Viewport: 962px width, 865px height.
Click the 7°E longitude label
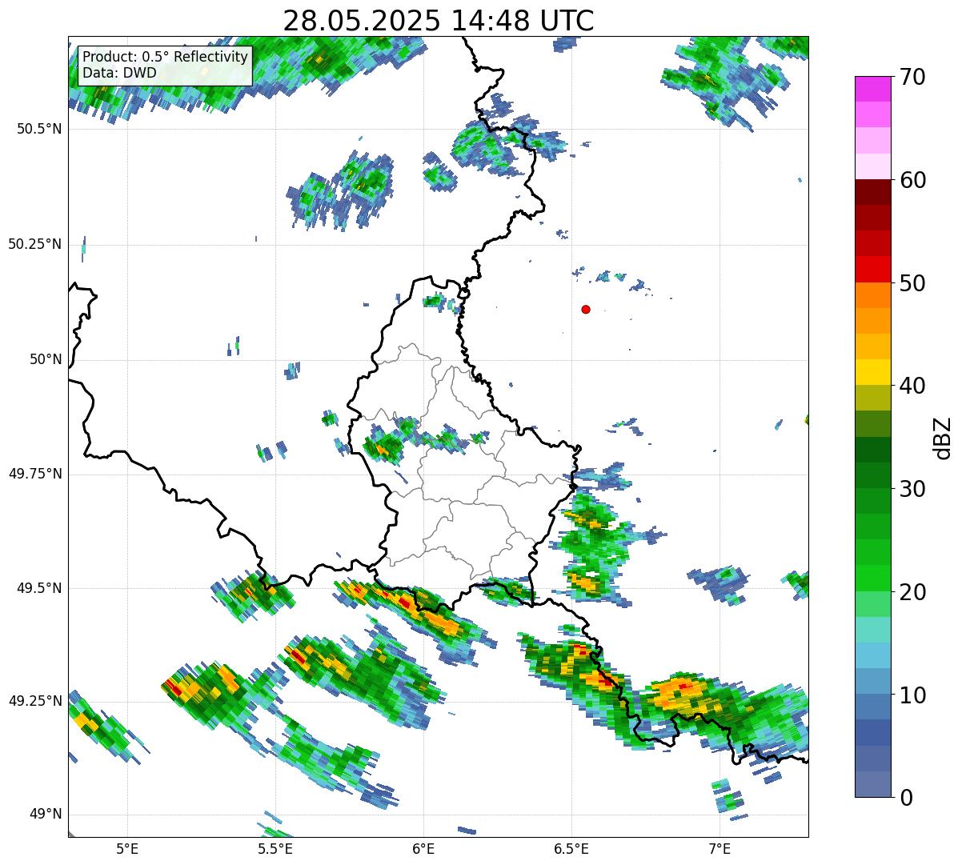click(719, 848)
